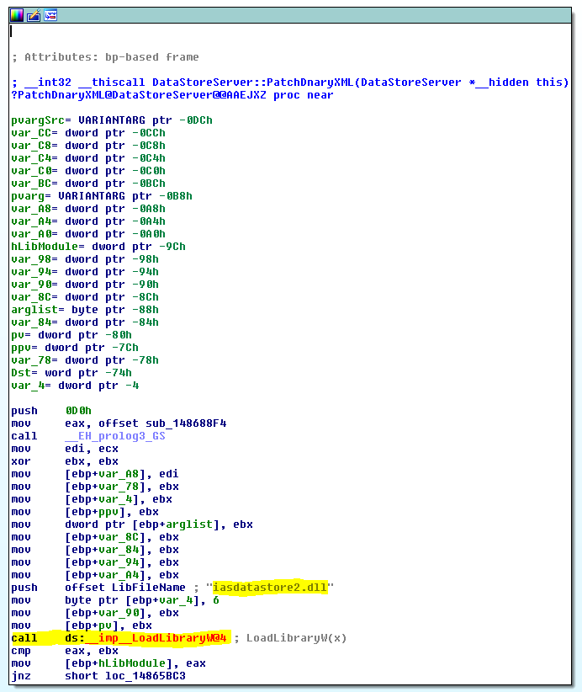Click the LibFileName offset in the push instruction
Viewport: 582px width, 692px height.
[149, 588]
